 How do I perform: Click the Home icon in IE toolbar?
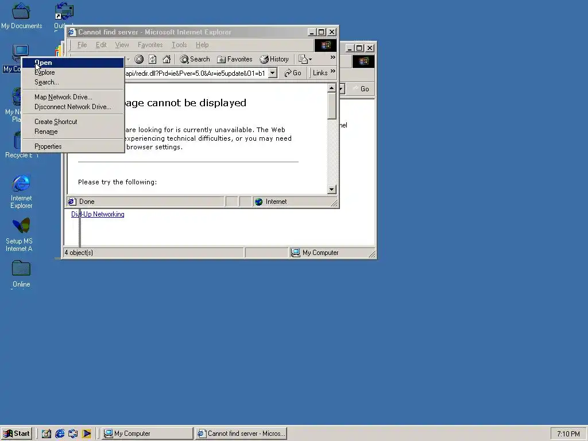click(167, 59)
